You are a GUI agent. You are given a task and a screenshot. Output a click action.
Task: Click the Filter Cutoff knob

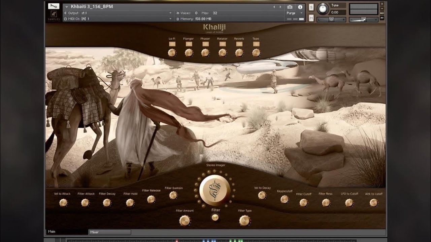coord(303,202)
